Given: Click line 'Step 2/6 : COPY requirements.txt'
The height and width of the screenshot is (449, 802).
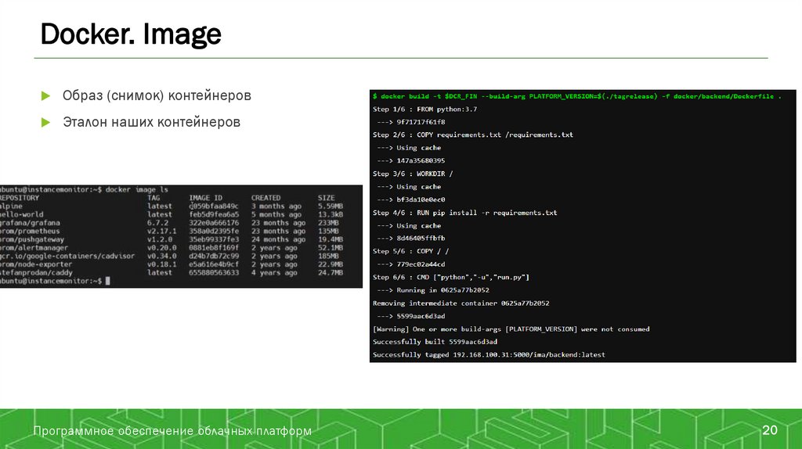Looking at the screenshot, I should (x=472, y=135).
